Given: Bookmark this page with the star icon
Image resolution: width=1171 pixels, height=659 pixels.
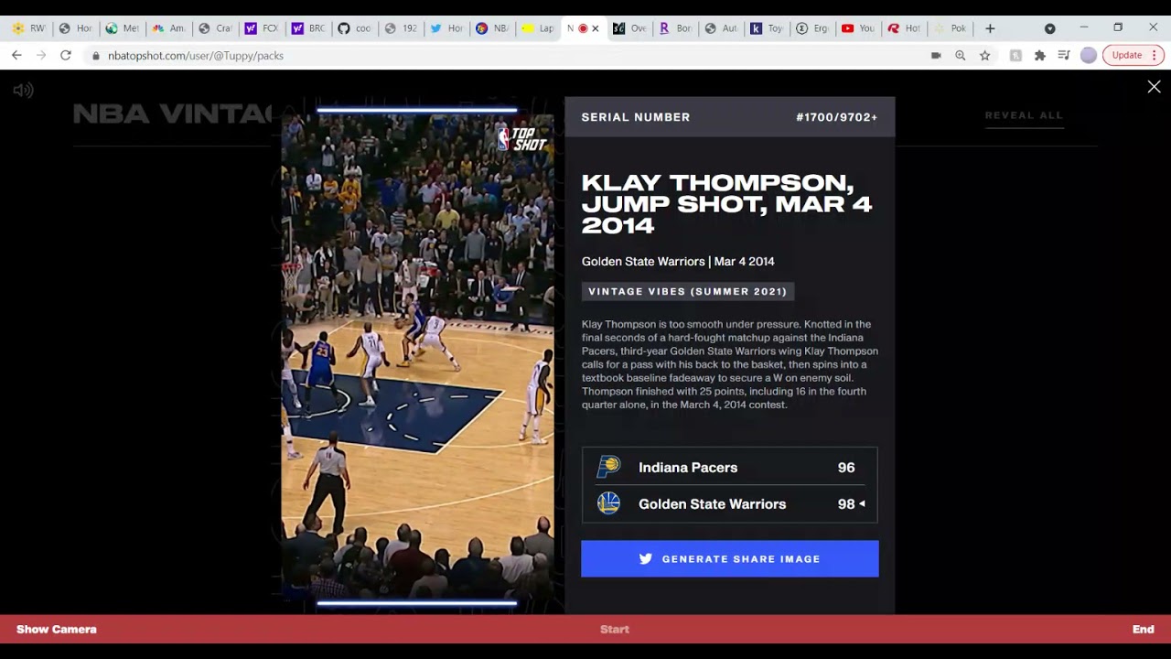Looking at the screenshot, I should click(x=985, y=55).
